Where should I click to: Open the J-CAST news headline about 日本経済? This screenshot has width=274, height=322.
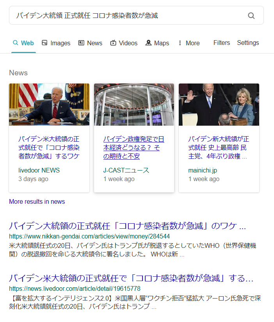[133, 148]
